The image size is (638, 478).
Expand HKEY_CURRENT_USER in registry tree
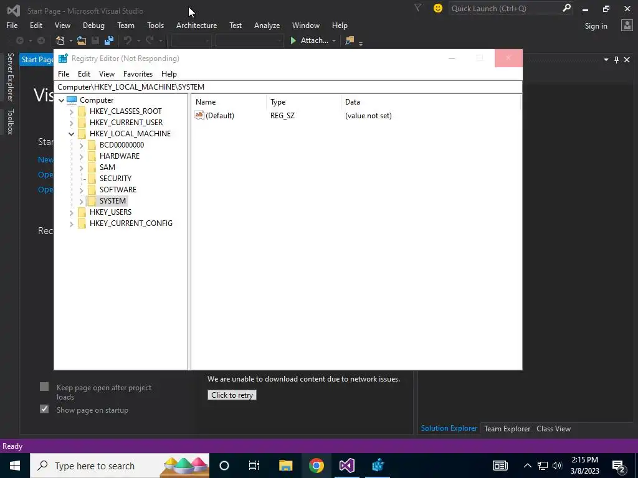coord(72,123)
